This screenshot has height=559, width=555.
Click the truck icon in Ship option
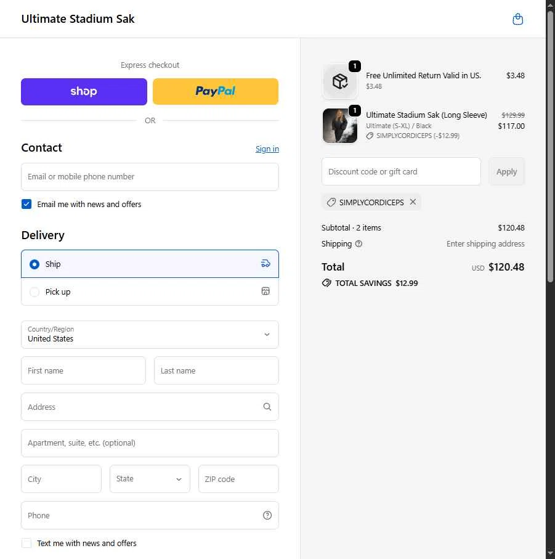pos(265,263)
